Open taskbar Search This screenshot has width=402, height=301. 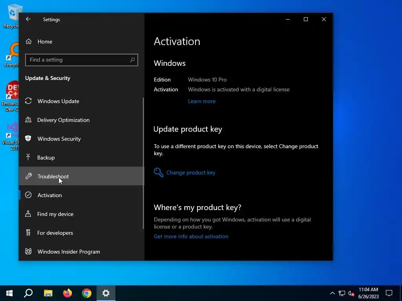click(x=28, y=293)
